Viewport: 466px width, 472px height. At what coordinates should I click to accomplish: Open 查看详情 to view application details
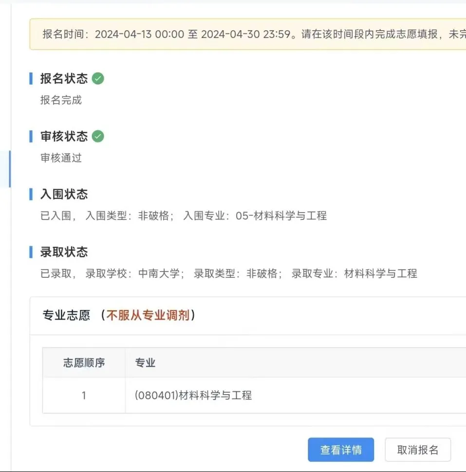pos(341,450)
